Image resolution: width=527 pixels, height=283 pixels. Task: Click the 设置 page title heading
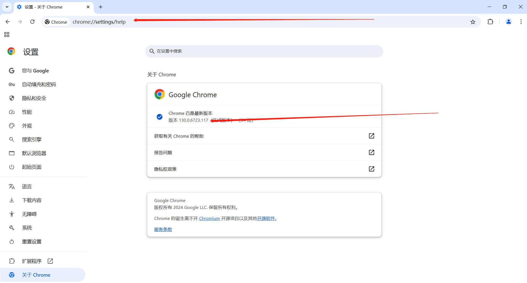(31, 52)
